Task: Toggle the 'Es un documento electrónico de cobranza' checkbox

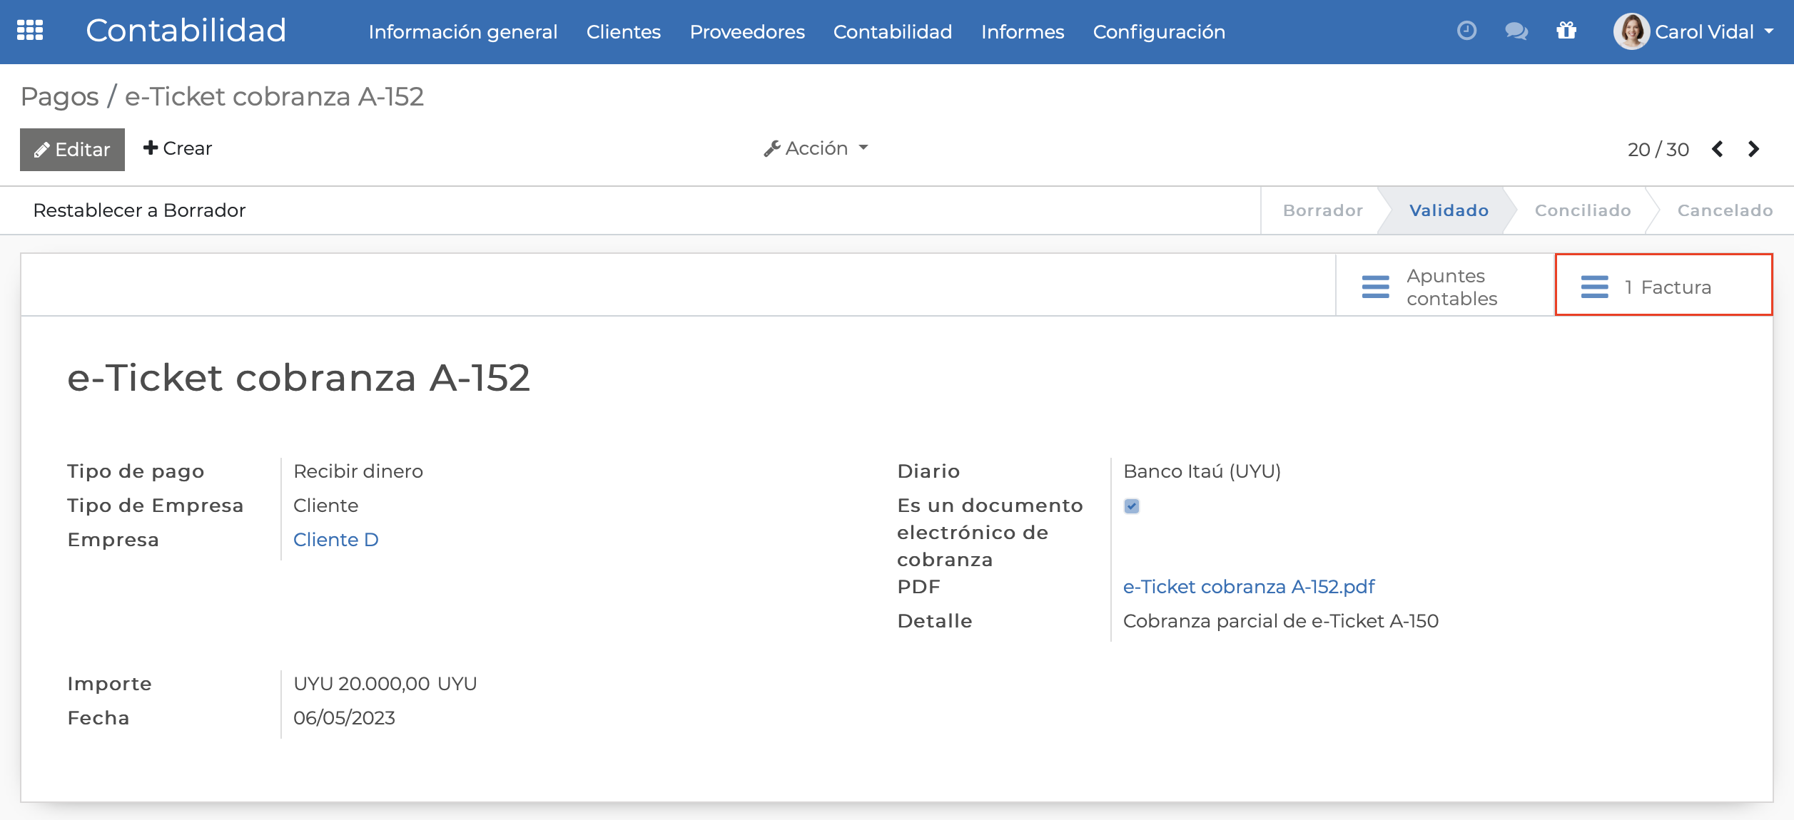Action: click(x=1132, y=506)
